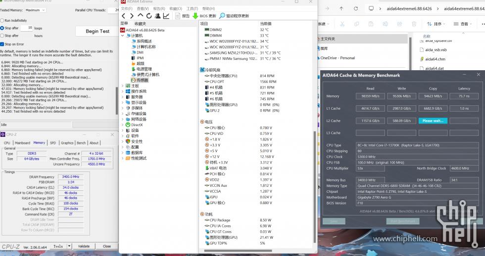Select Run indefinitely option in MemTest
Image resolution: width=485 pixels, height=256 pixels.
pyautogui.click(x=2, y=20)
